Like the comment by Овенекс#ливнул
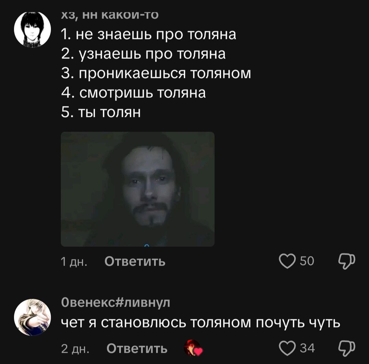The width and height of the screenshot is (369, 364). point(287,348)
